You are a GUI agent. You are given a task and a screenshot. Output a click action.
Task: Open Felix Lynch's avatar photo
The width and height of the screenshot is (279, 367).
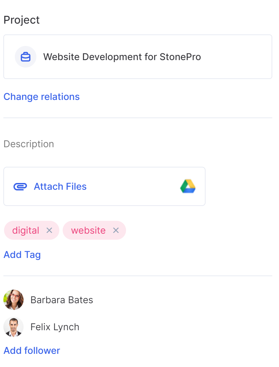(13, 327)
